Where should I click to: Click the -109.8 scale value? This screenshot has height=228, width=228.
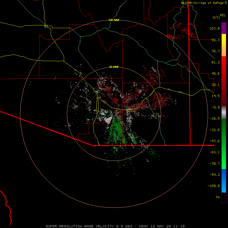click(214, 186)
